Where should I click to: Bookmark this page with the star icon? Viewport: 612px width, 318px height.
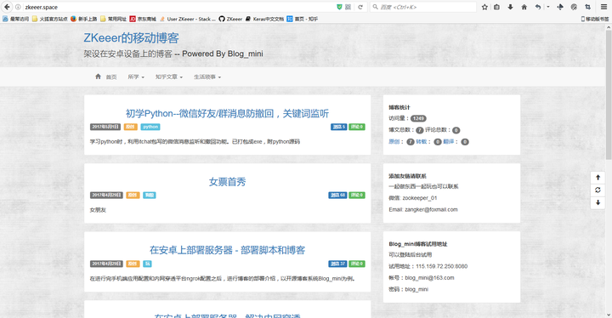click(484, 7)
